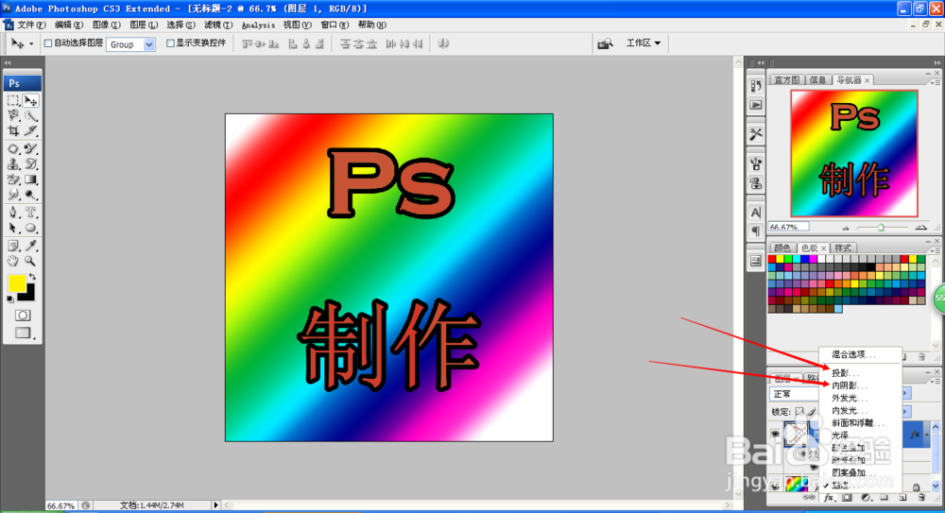The image size is (945, 513).
Task: Collapse the toolbox with double-arrow header
Action: (8, 62)
